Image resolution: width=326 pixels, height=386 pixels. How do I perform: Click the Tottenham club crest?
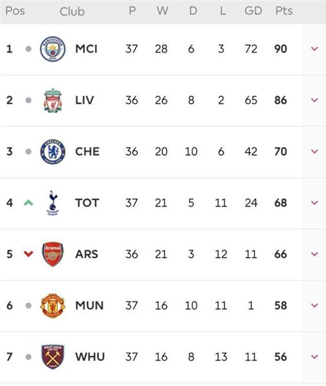click(53, 203)
